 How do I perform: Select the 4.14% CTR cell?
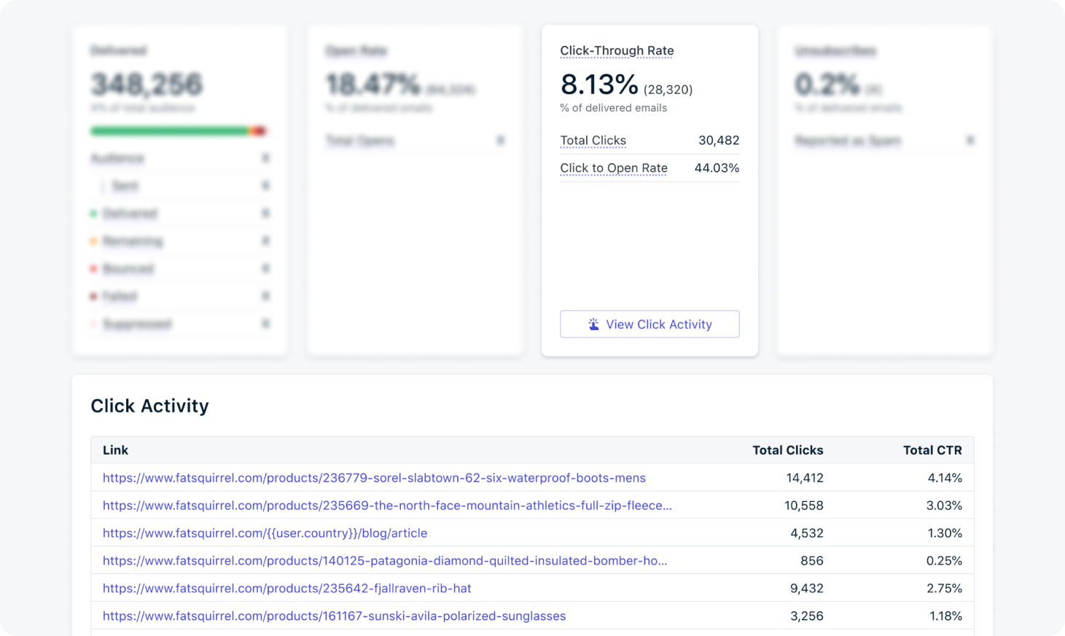pyautogui.click(x=945, y=478)
